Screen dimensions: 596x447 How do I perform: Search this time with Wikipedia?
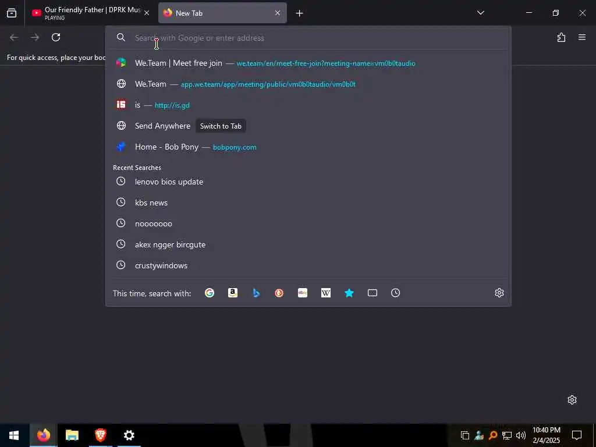coord(326,293)
